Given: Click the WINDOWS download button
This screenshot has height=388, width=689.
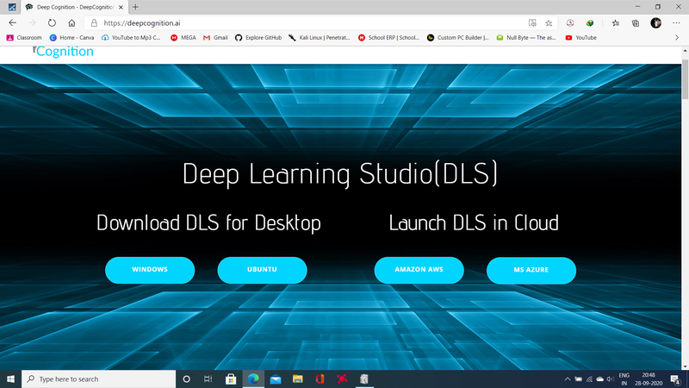Looking at the screenshot, I should click(150, 270).
